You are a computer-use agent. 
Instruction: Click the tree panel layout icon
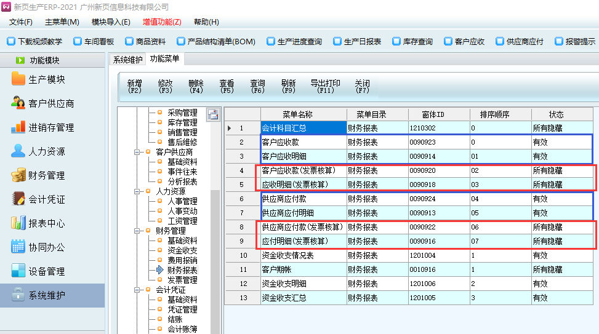[213, 114]
